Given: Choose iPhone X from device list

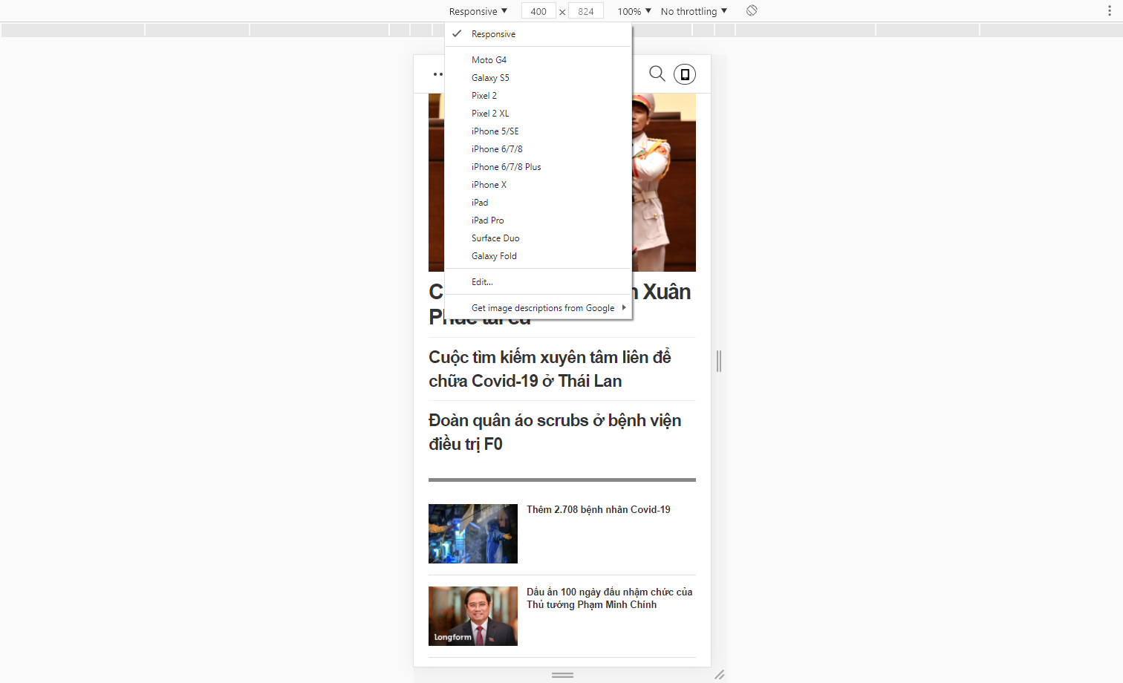Looking at the screenshot, I should coord(489,185).
